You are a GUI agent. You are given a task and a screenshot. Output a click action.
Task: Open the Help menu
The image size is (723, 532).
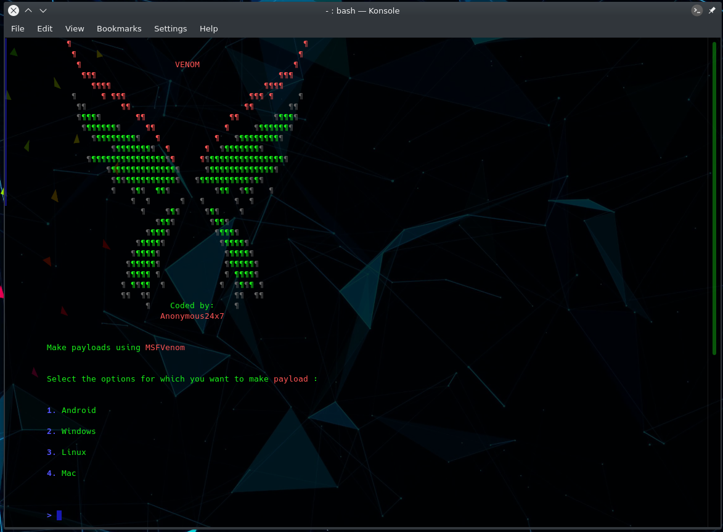pos(208,28)
